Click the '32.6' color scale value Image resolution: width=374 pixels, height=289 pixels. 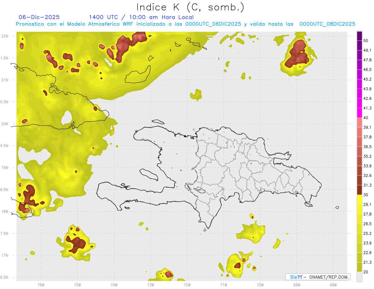pyautogui.click(x=367, y=176)
